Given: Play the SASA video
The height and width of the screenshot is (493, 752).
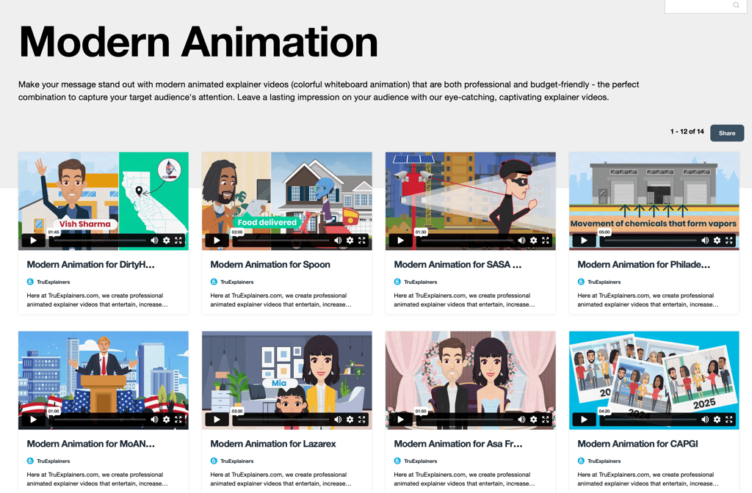Looking at the screenshot, I should tap(400, 241).
